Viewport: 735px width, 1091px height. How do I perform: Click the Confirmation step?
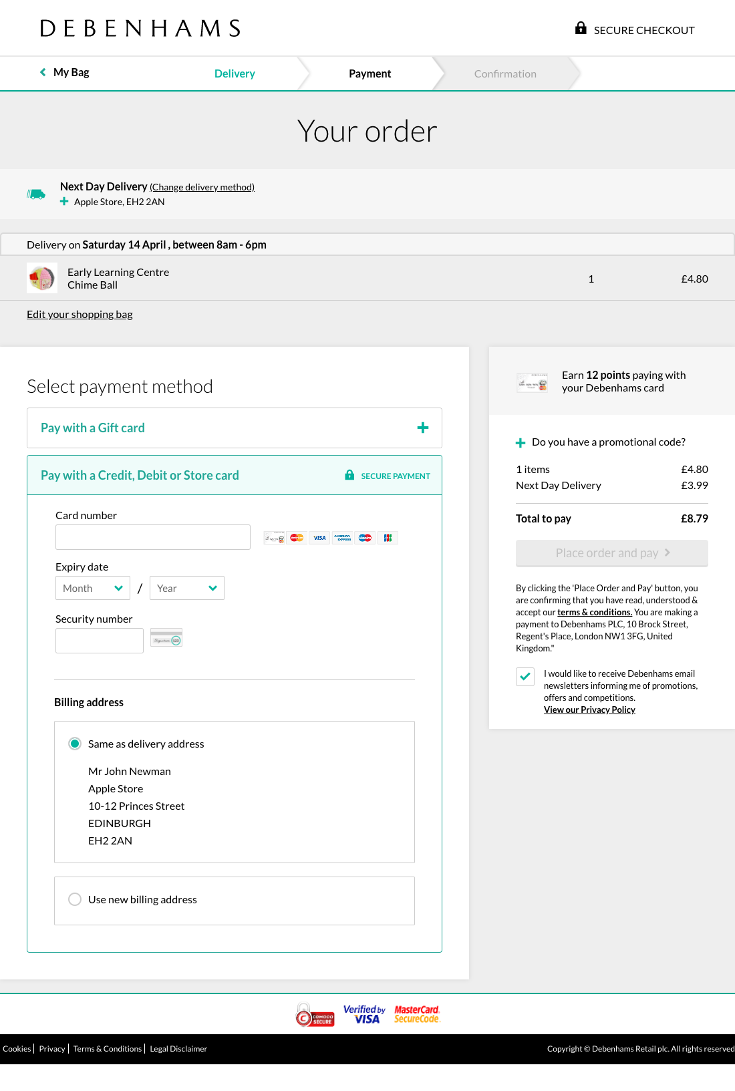tap(505, 73)
